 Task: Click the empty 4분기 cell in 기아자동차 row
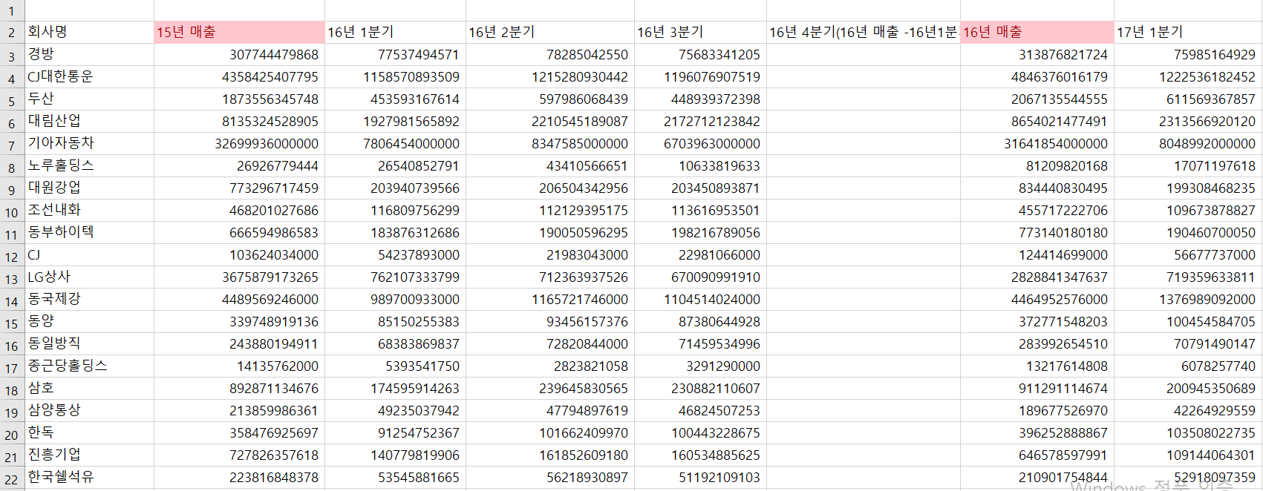point(864,143)
